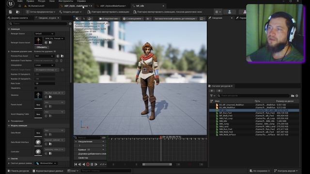Open the Help menu

81,1
